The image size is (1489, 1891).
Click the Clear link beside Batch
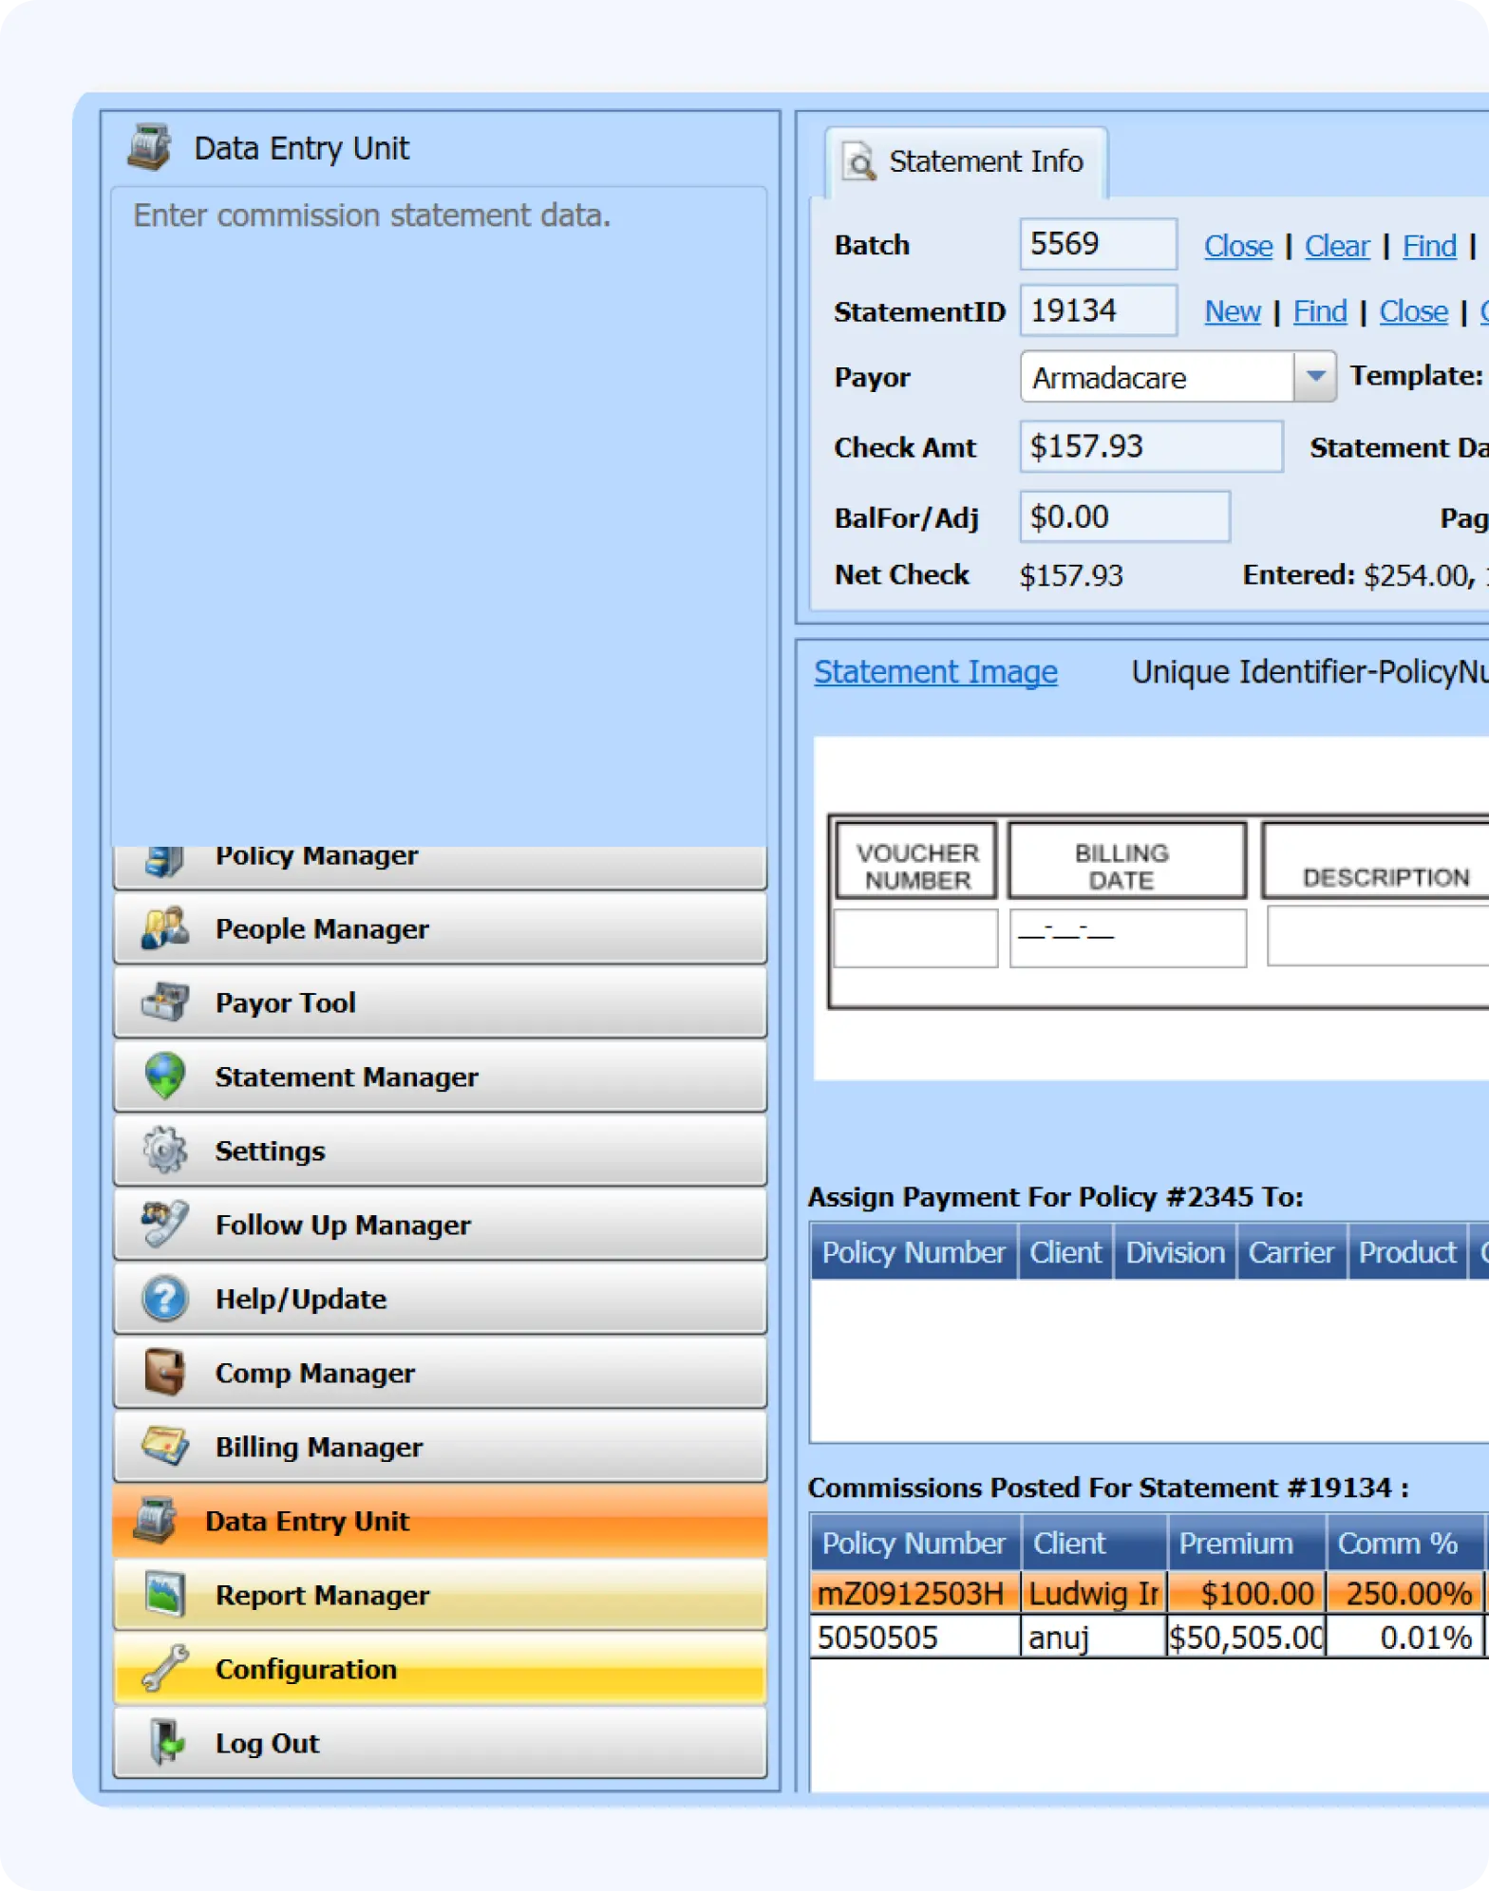point(1336,246)
